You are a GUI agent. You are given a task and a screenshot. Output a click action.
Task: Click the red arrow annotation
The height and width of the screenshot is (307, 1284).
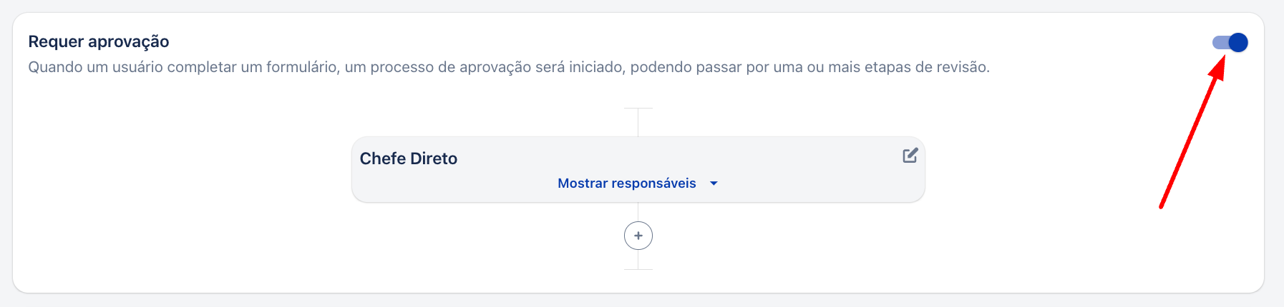(1193, 133)
